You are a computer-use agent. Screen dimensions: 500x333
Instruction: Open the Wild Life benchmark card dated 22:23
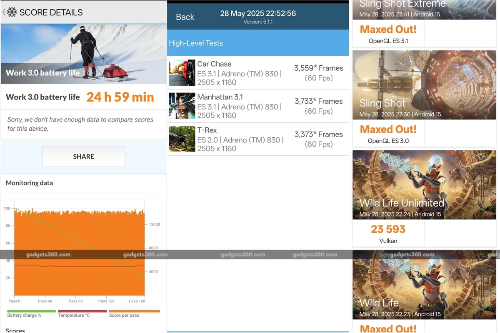pyautogui.click(x=424, y=285)
